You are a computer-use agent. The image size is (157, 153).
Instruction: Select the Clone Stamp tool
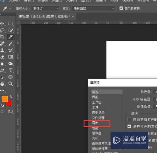(x=2, y=50)
